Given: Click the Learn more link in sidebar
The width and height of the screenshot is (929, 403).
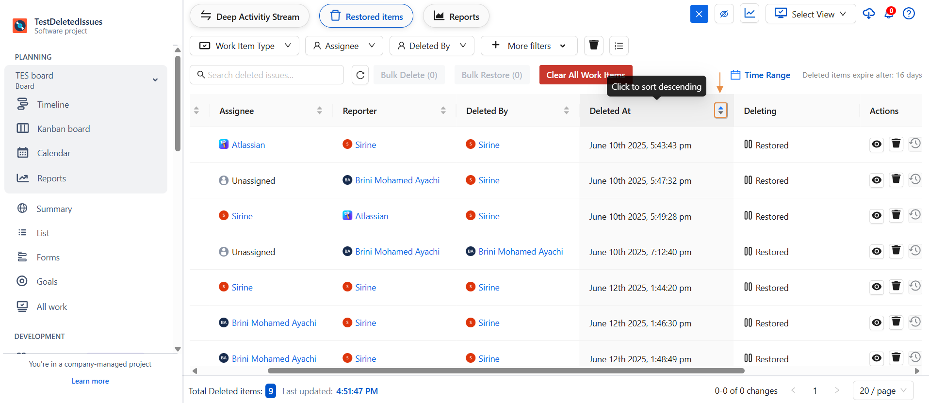Looking at the screenshot, I should point(90,381).
